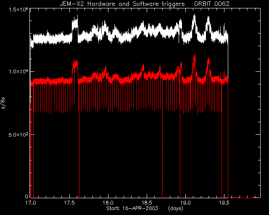Select the 1.5×10⁴ y-axis label

(18, 10)
